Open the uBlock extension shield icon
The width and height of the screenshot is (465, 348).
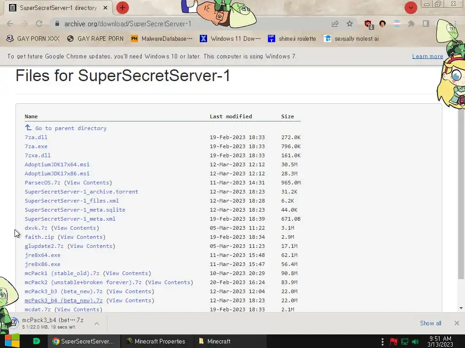click(x=369, y=24)
